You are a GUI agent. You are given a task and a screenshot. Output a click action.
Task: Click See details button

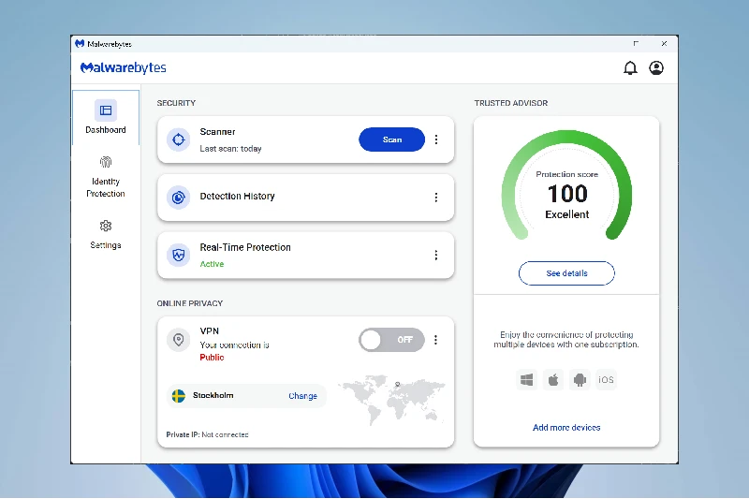[x=566, y=273]
